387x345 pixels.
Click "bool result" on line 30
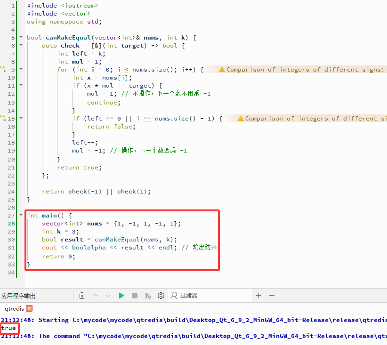(63, 240)
